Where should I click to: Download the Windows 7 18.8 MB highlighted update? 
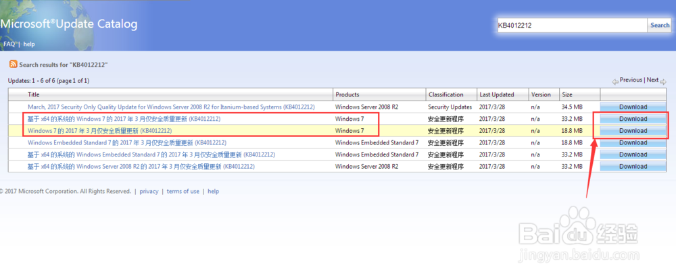point(633,130)
